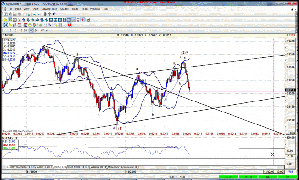The width and height of the screenshot is (299, 180).
Task: Toggle the red magnet snap icon
Action: coord(69,25)
